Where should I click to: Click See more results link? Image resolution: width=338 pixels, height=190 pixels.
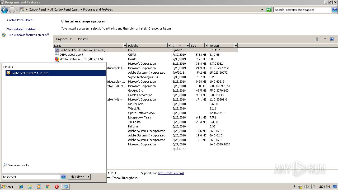coord(18,165)
